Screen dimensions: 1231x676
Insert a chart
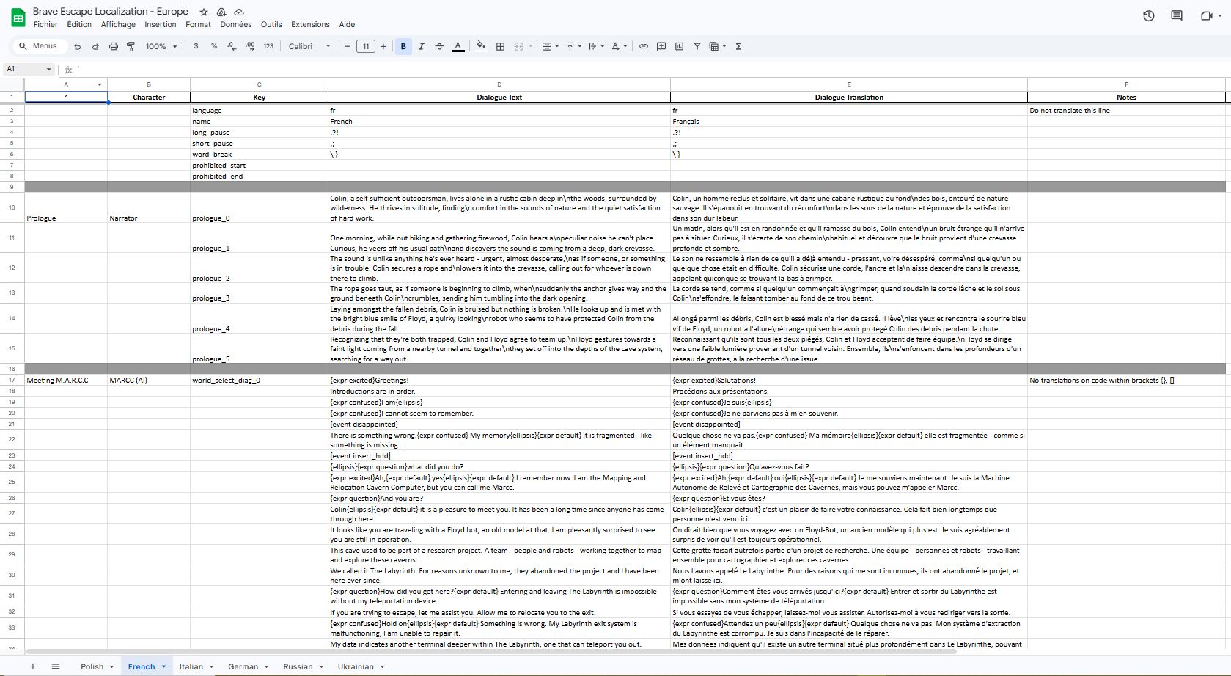pos(679,46)
